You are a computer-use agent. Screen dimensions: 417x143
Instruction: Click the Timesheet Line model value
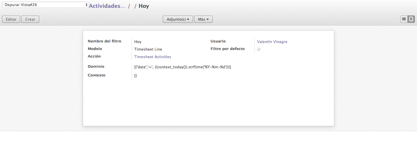[x=148, y=49]
